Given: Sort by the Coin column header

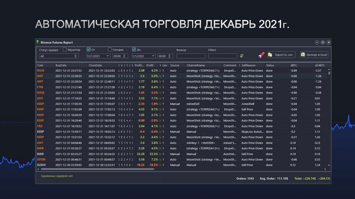Looking at the screenshot, I should tap(40, 65).
